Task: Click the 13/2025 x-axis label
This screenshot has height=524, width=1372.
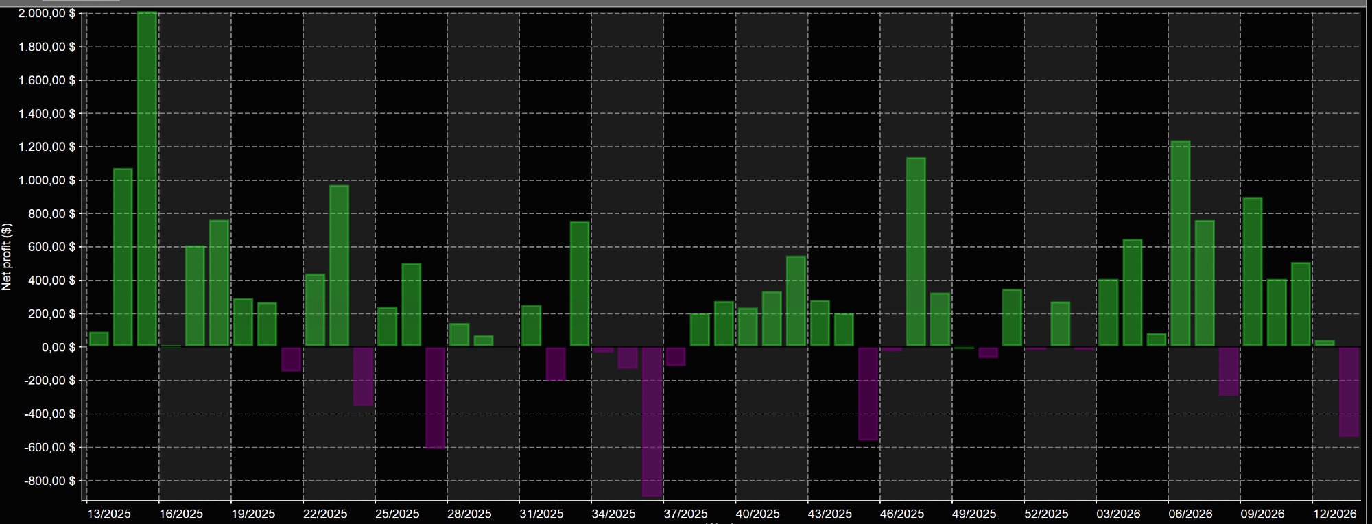Action: (108, 514)
